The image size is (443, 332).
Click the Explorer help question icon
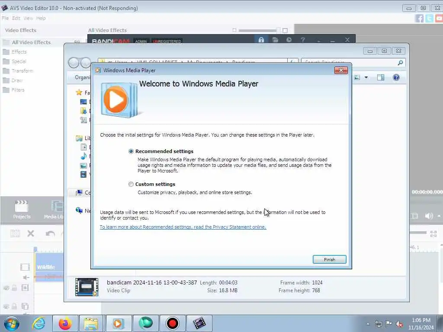tap(396, 77)
